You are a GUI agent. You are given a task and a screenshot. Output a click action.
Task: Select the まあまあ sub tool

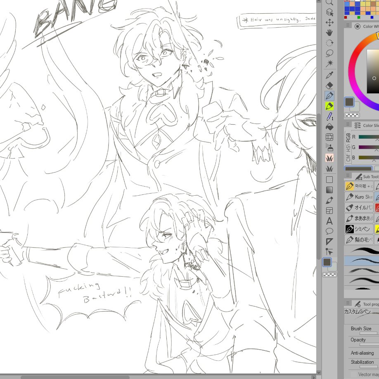359,218
